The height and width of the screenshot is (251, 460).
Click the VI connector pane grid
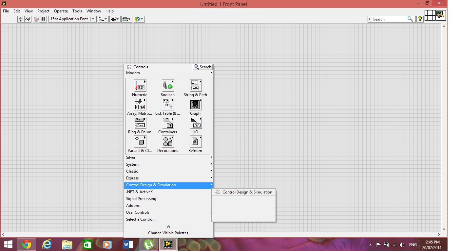pos(430,15)
